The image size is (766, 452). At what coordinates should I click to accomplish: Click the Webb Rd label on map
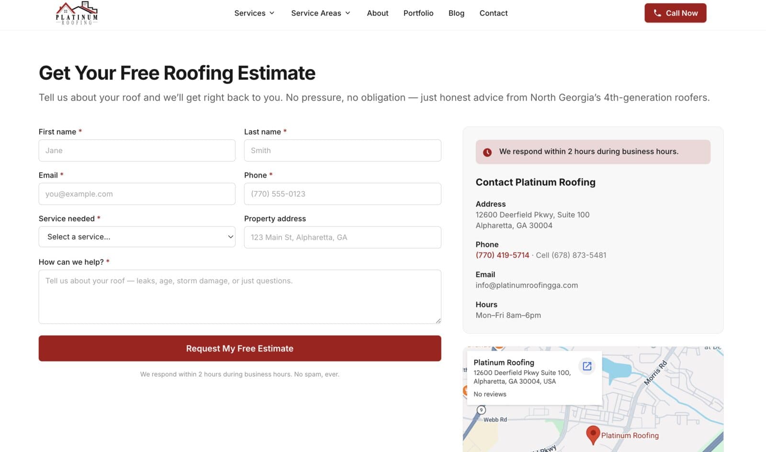coord(495,419)
